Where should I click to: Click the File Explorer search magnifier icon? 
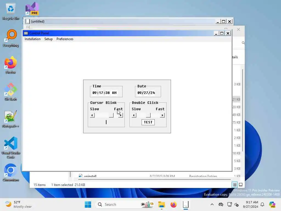click(x=243, y=43)
